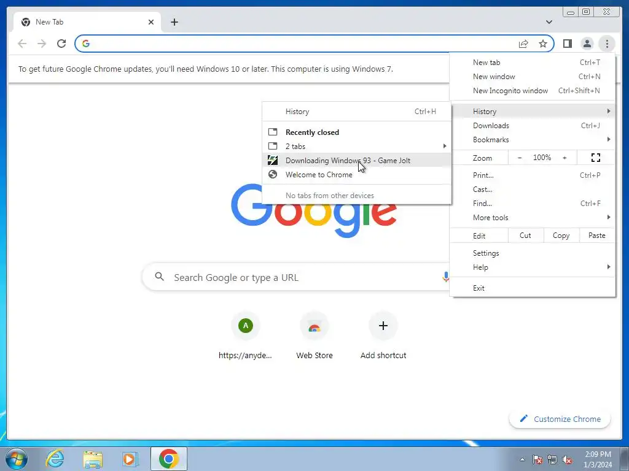Click the magnifier icon in search box
Screen dimensions: 629x471
[159, 277]
